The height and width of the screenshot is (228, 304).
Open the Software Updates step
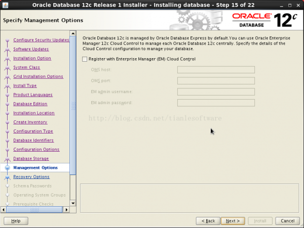coord(31,49)
